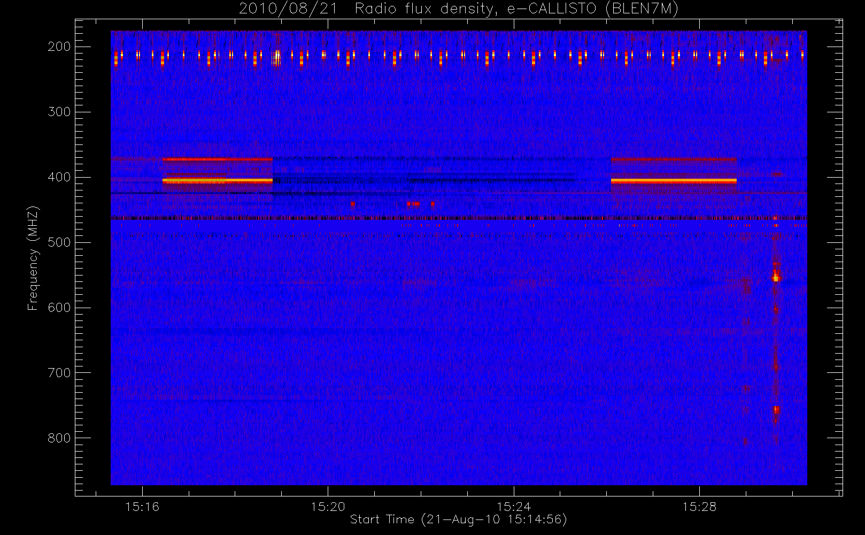Click the 300 frequency tick label
Image resolution: width=865 pixels, height=535 pixels.
(x=59, y=112)
